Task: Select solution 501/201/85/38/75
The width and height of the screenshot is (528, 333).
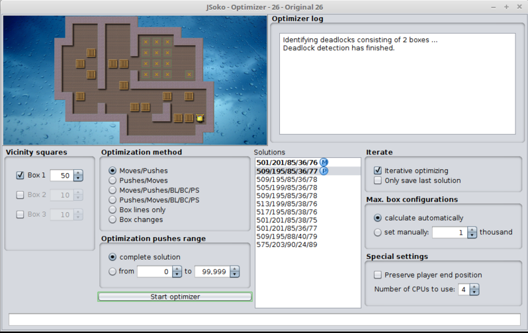Action: (308, 220)
